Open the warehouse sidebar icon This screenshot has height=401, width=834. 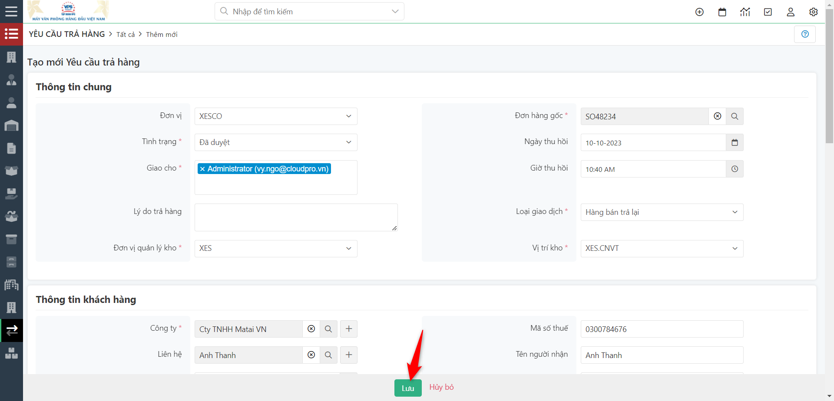click(11, 125)
